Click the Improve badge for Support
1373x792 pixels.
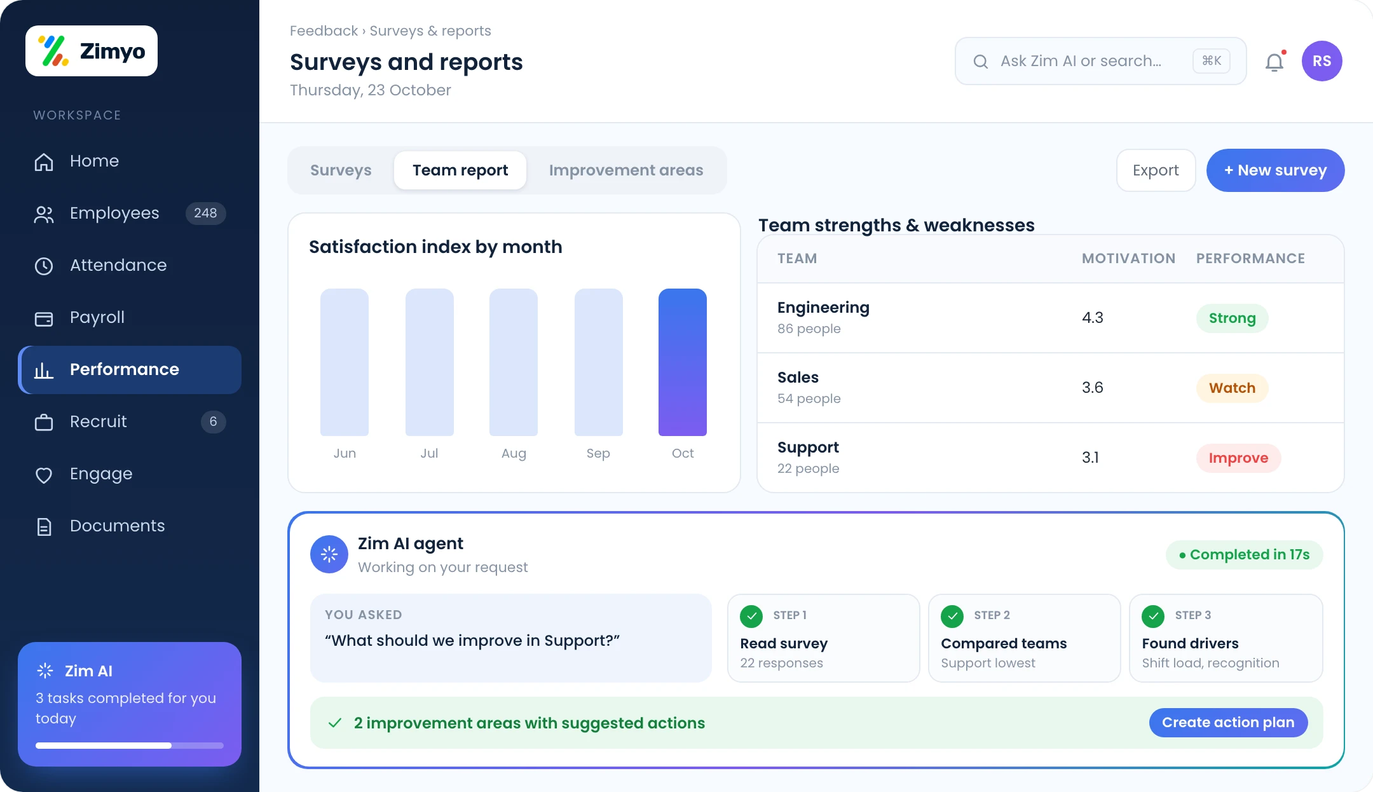click(1238, 458)
